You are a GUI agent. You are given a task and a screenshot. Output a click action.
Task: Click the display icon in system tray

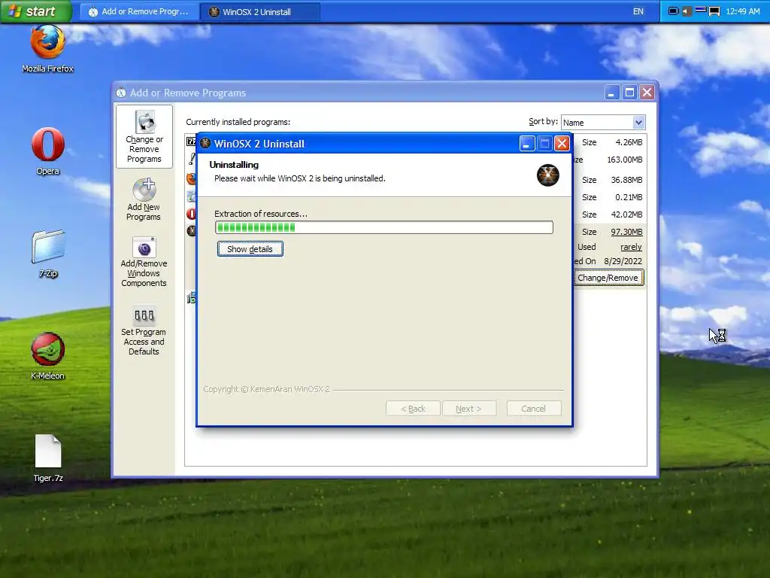point(714,11)
